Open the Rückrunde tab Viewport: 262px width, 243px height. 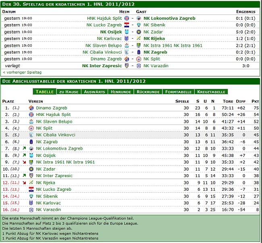click(x=148, y=92)
